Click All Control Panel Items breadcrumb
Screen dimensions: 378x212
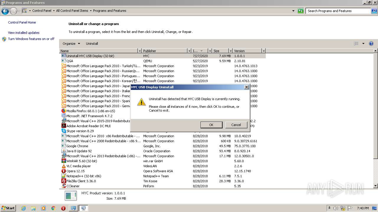[x=72, y=11]
